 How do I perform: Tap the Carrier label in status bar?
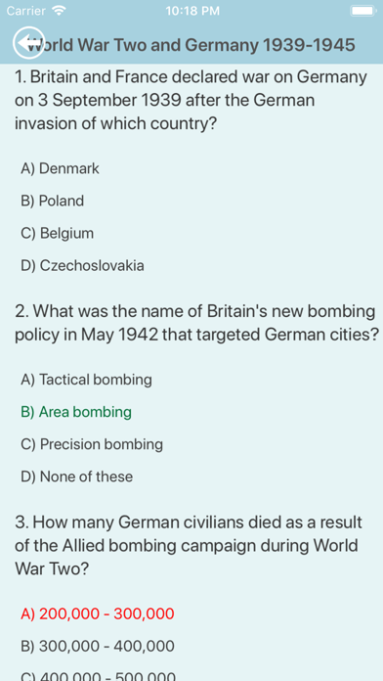26,11
